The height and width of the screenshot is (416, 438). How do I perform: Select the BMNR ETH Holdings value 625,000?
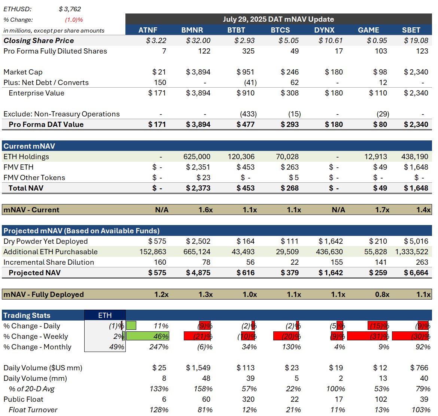pyautogui.click(x=197, y=157)
